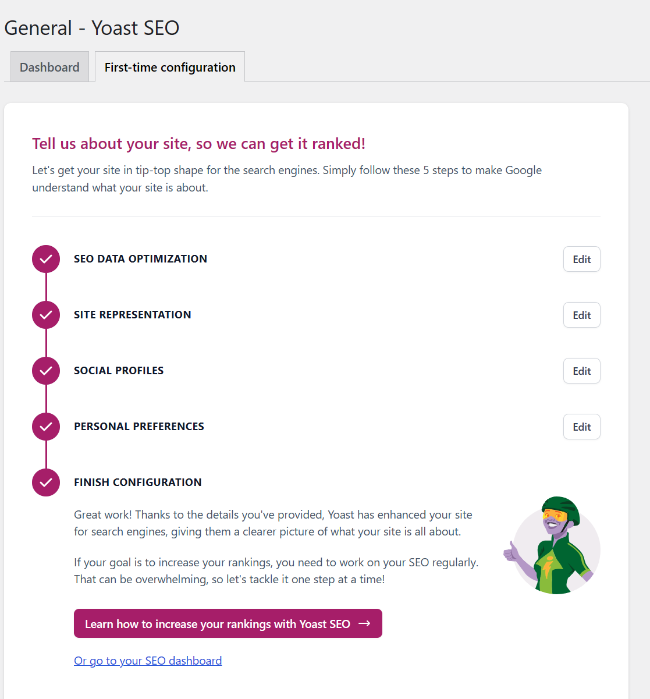Click the arrow on the rankings button
Image resolution: width=650 pixels, height=699 pixels.
(365, 623)
